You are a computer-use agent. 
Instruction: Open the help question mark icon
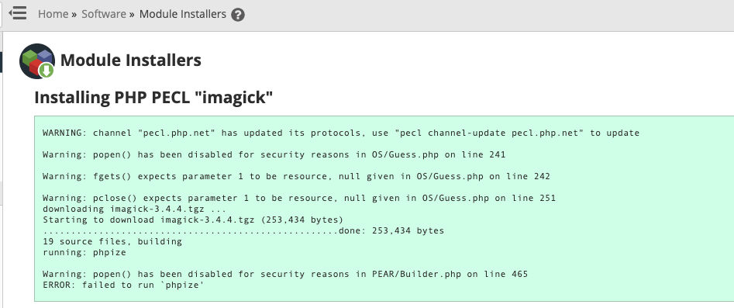(x=238, y=15)
